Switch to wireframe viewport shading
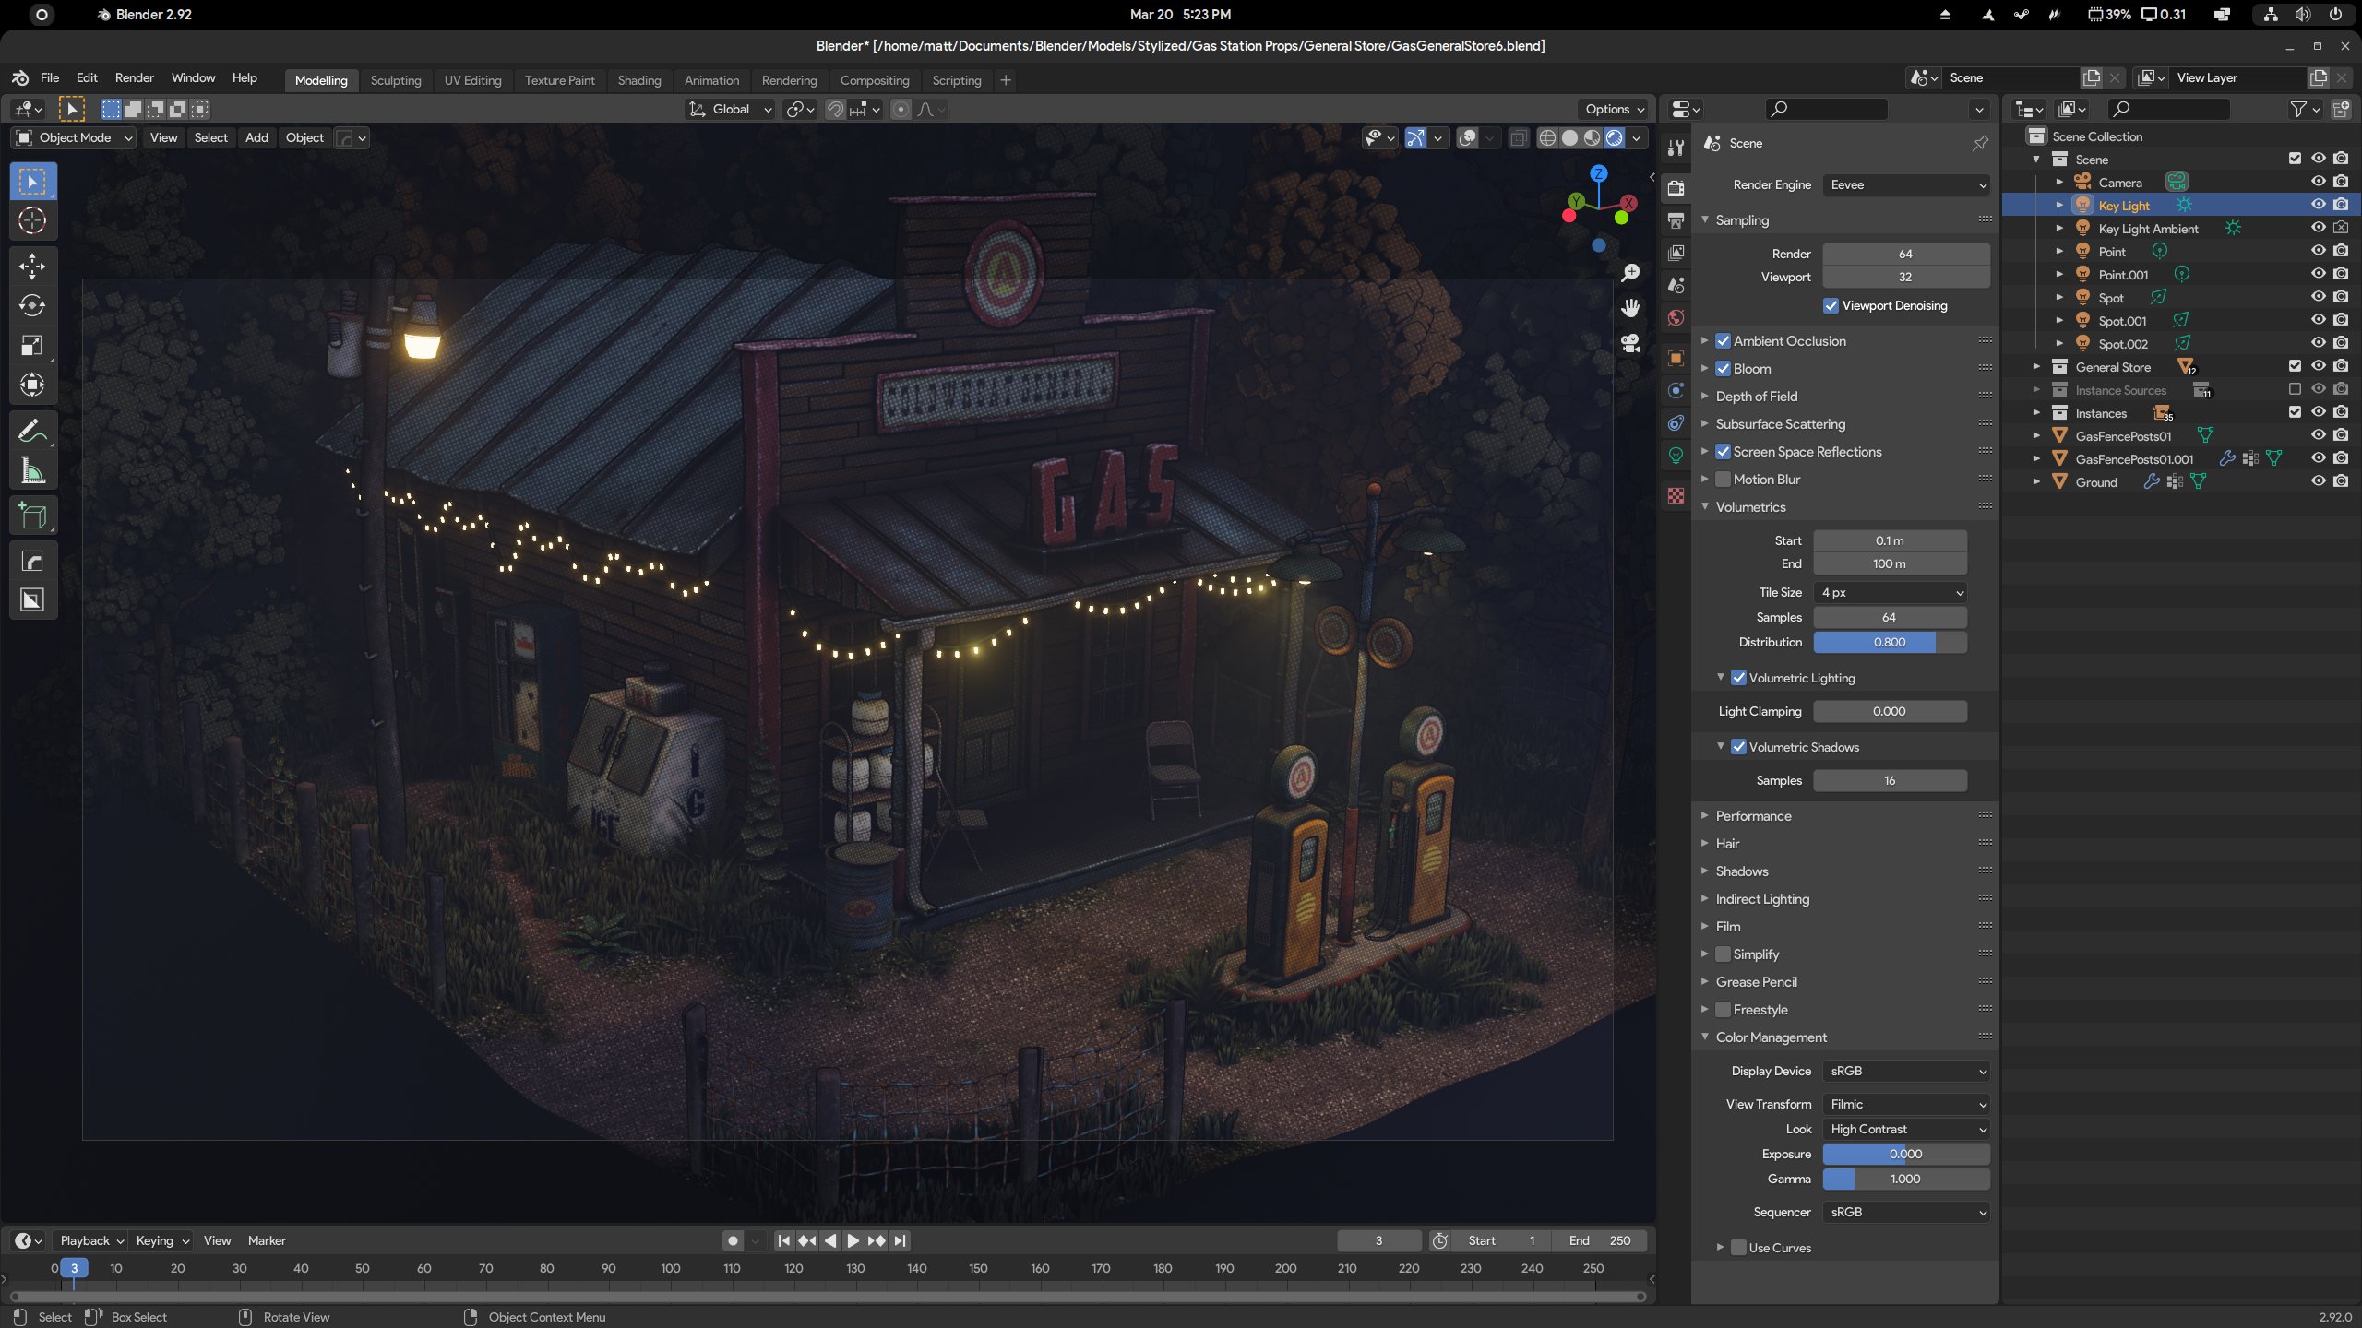 pyautogui.click(x=1547, y=138)
